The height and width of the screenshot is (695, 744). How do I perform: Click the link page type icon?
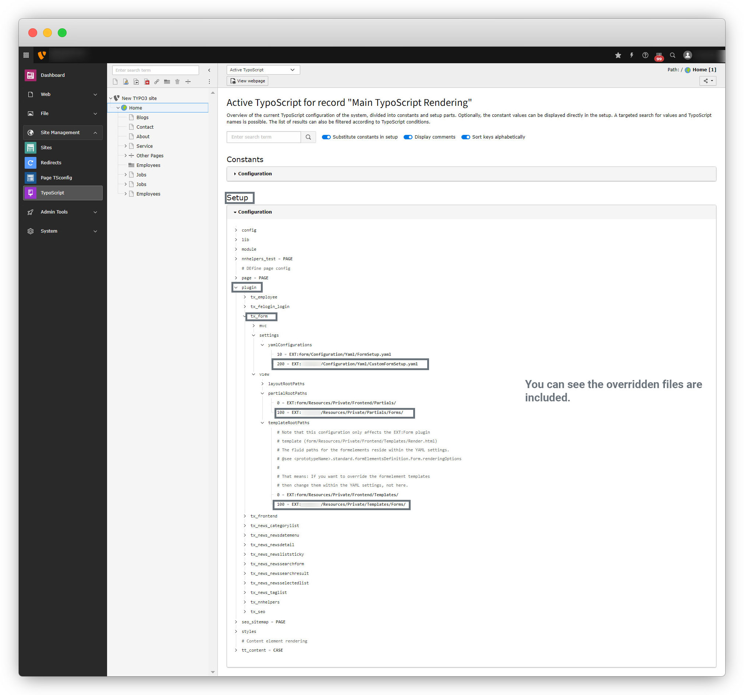click(x=157, y=82)
